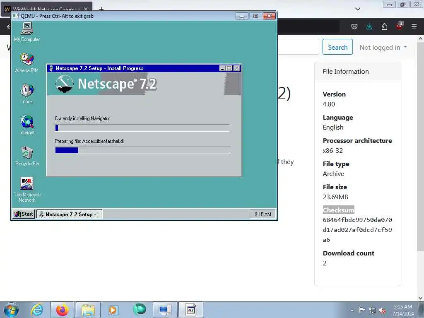The width and height of the screenshot is (424, 318).
Task: Click 'Preparing file: AccessibleMarshal.dll' label
Action: [89, 141]
